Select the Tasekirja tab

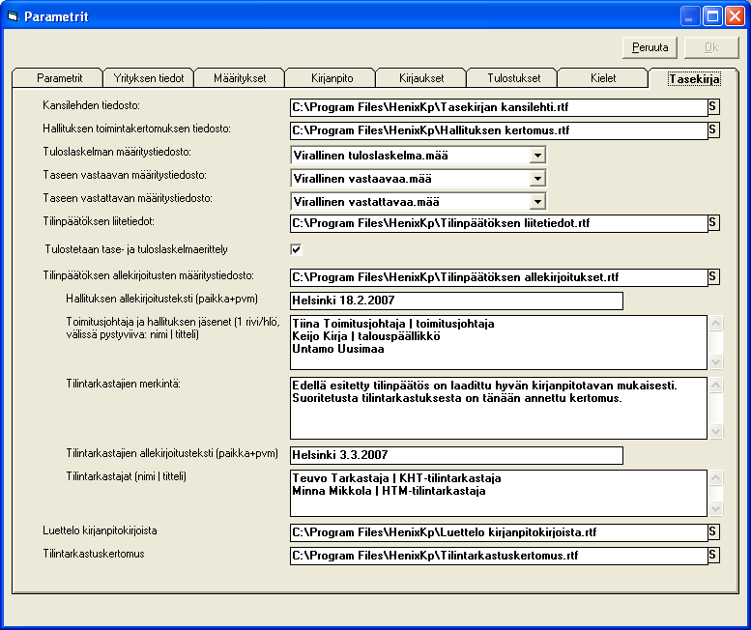(x=694, y=78)
